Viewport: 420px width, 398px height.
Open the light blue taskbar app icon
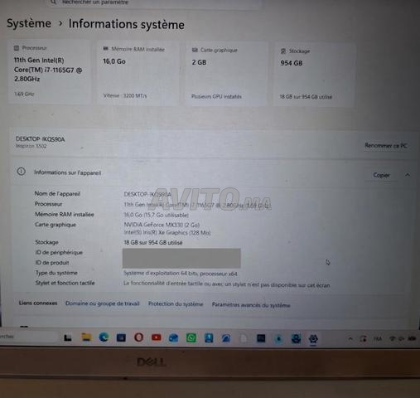pos(278,338)
